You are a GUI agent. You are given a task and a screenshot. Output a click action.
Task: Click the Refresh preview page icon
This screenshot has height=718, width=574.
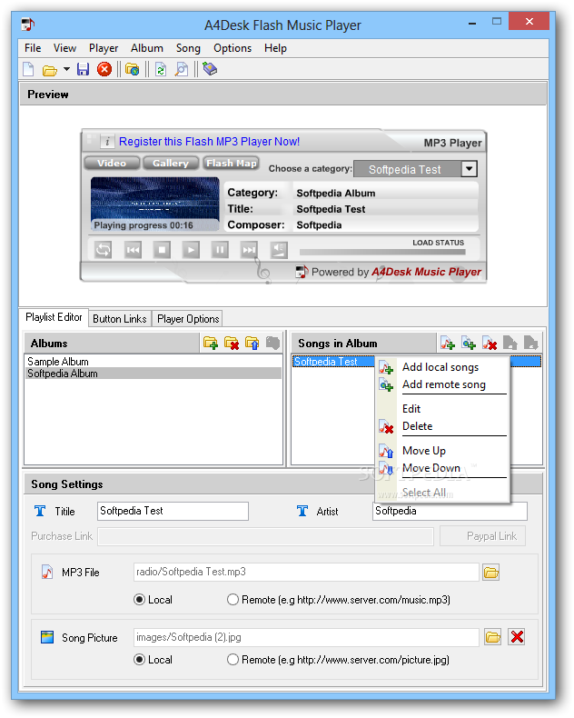click(161, 70)
